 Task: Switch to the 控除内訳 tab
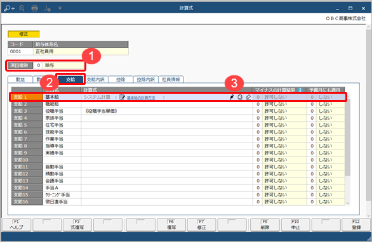pos(145,80)
